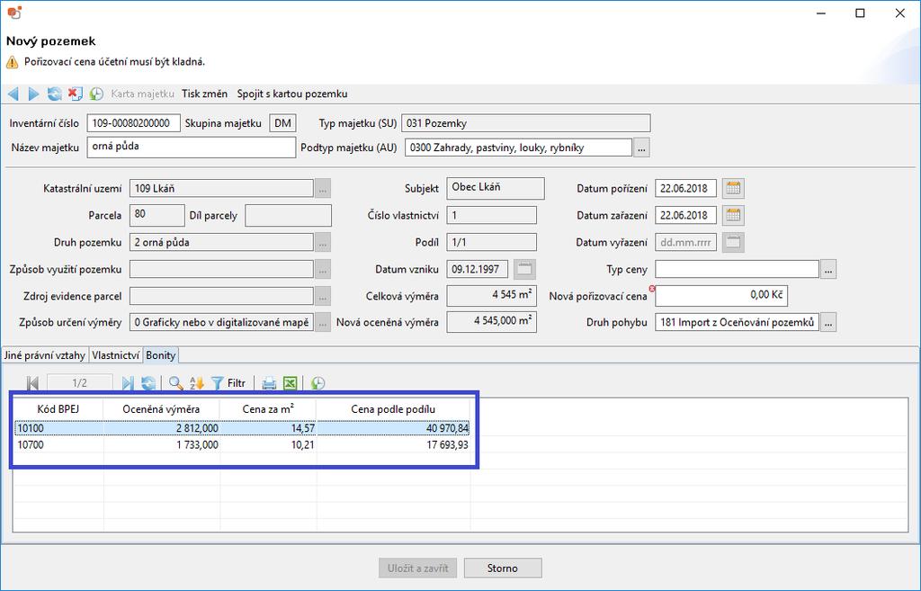Click Spojit s kartou pozemku

tap(292, 94)
